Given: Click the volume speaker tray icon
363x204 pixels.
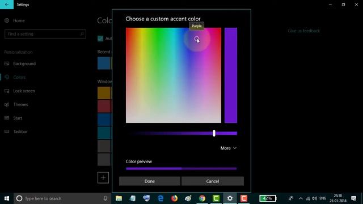Looking at the screenshot, I should click(314, 198).
